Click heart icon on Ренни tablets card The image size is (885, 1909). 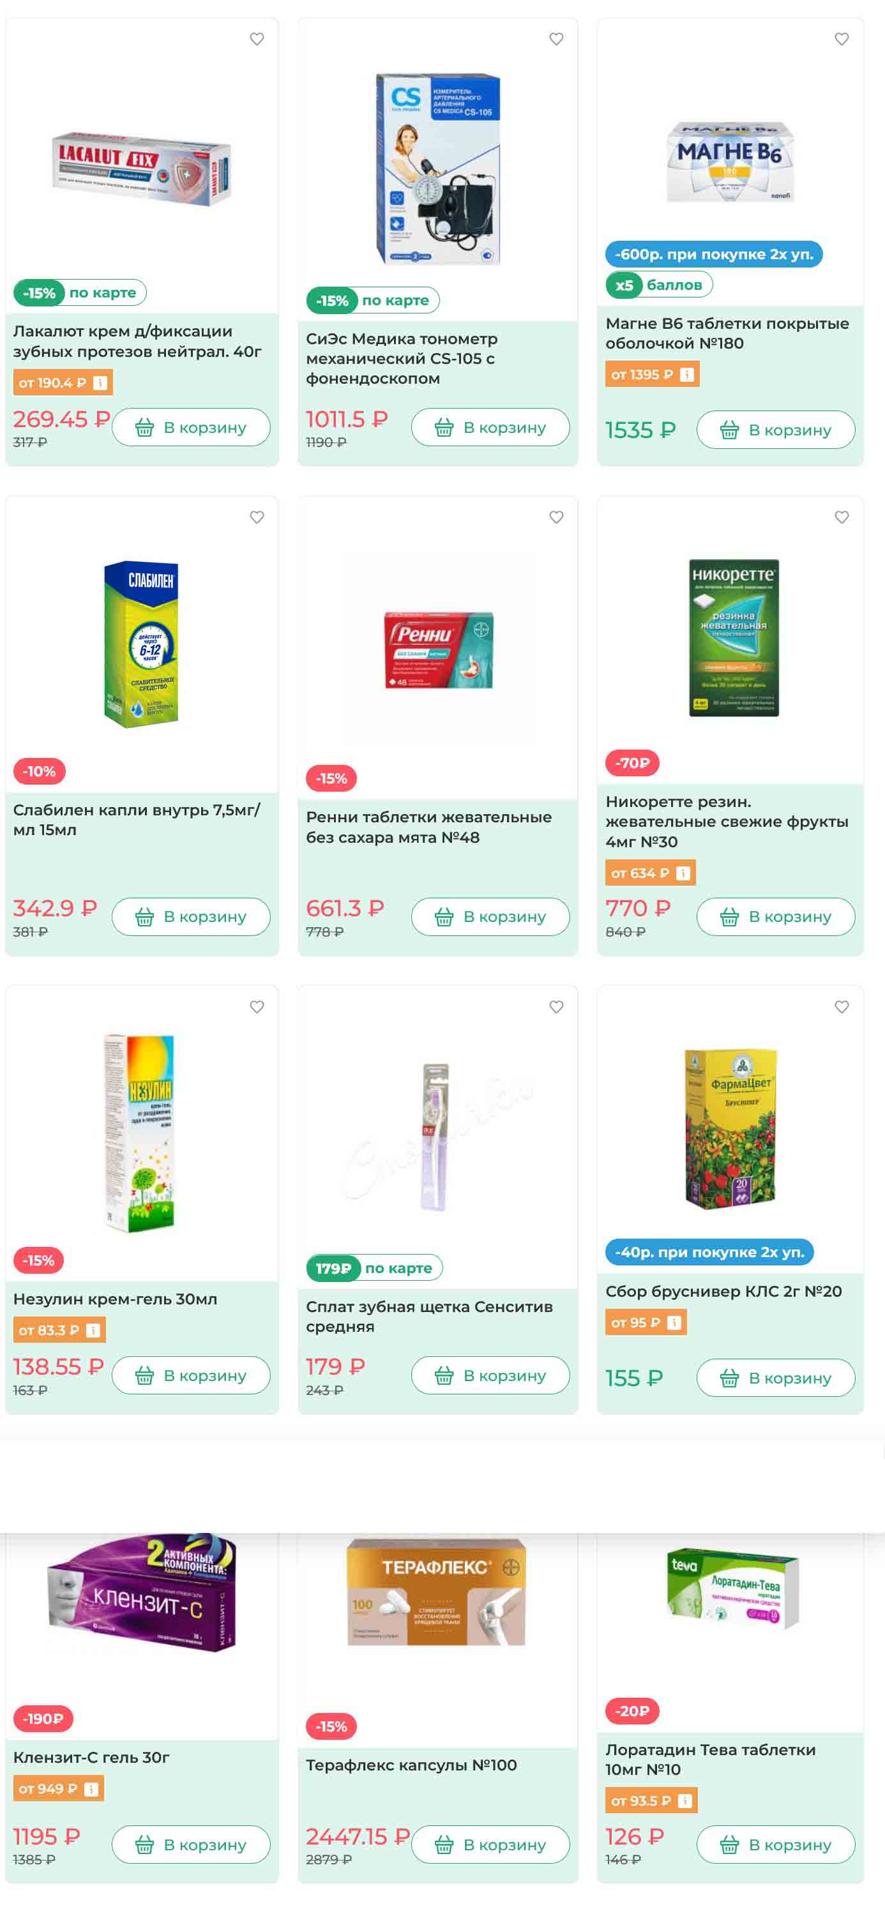click(556, 517)
